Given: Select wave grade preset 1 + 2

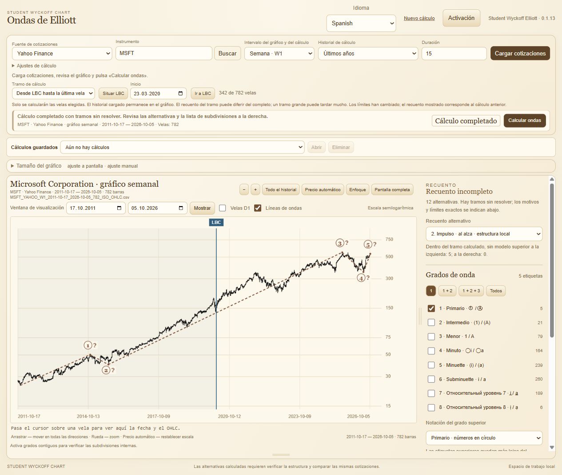Looking at the screenshot, I should (x=447, y=291).
